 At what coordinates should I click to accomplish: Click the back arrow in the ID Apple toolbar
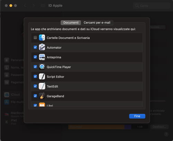25,6
